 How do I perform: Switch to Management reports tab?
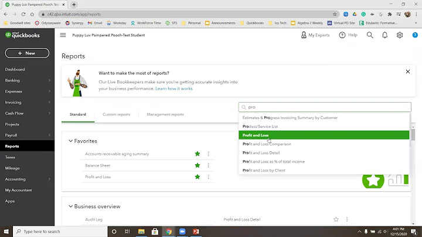coord(165,114)
